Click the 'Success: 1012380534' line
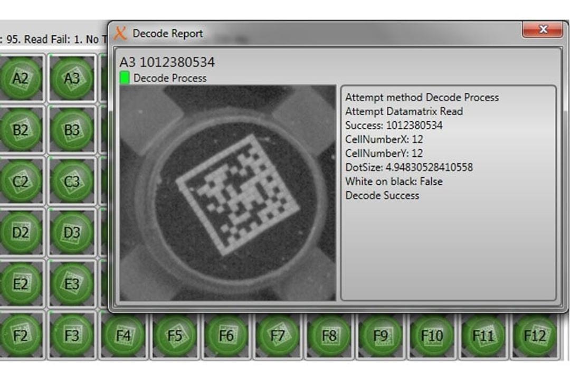 point(394,126)
